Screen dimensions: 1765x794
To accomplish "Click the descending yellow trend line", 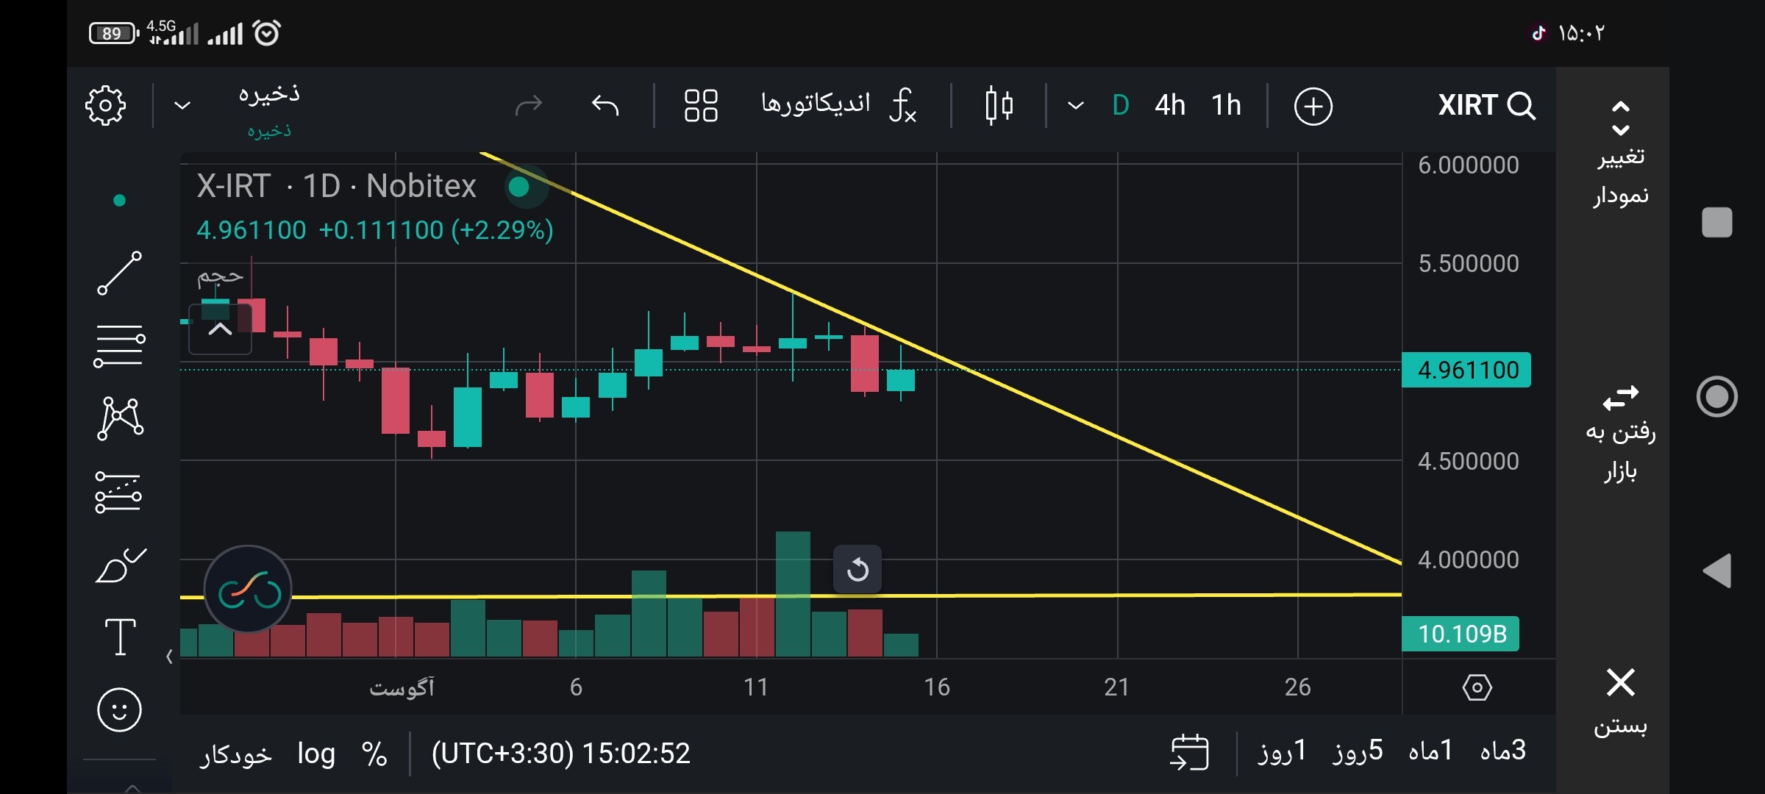I will tap(1118, 437).
